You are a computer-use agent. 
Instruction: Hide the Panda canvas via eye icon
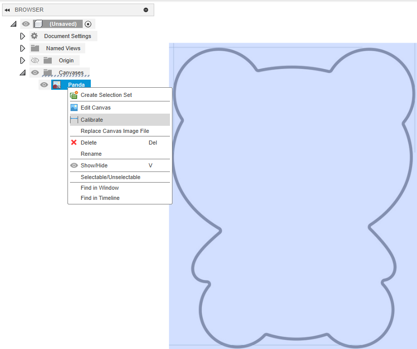point(44,85)
